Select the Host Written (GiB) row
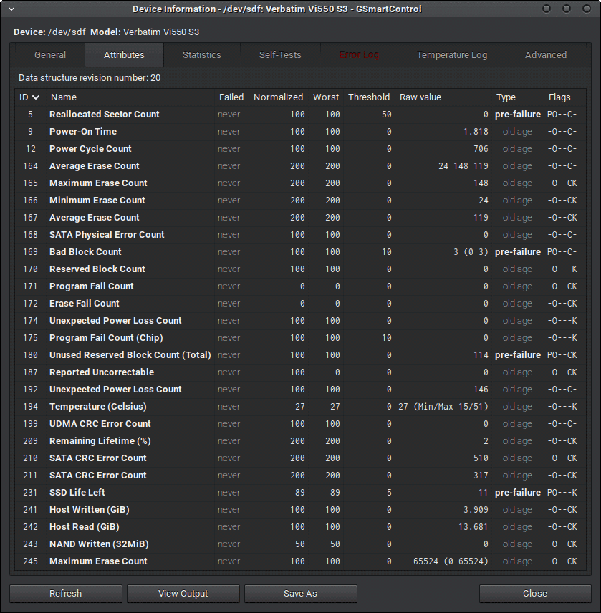The width and height of the screenshot is (601, 613). [x=300, y=510]
